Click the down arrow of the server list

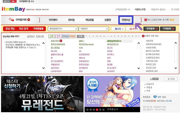pos(176,68)
